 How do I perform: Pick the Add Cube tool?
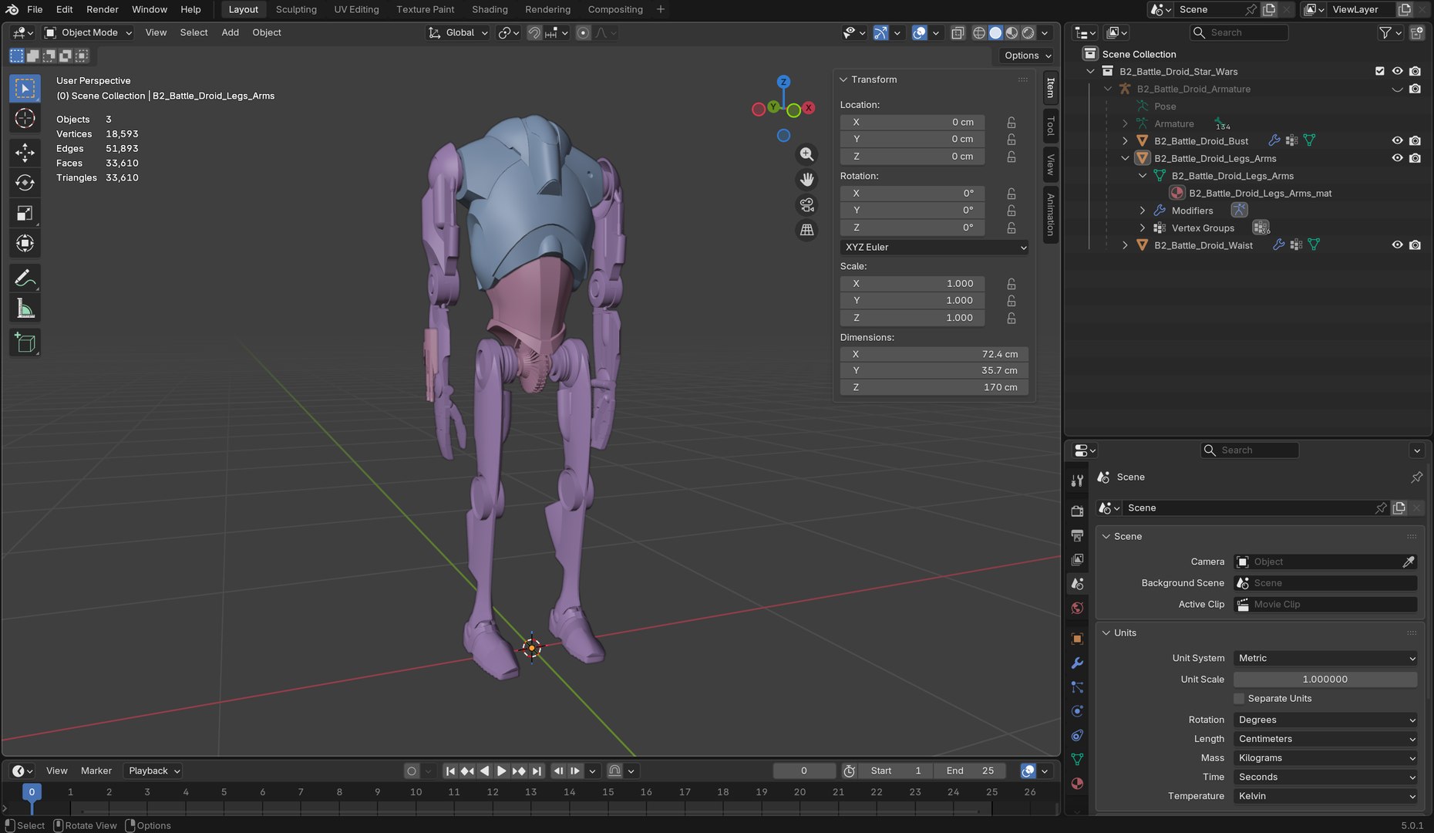coord(25,342)
